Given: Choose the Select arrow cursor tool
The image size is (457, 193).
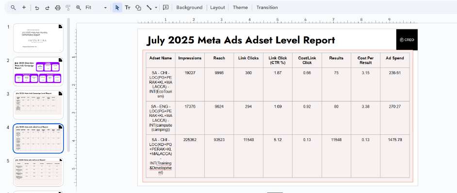Looking at the screenshot, I should [117, 8].
